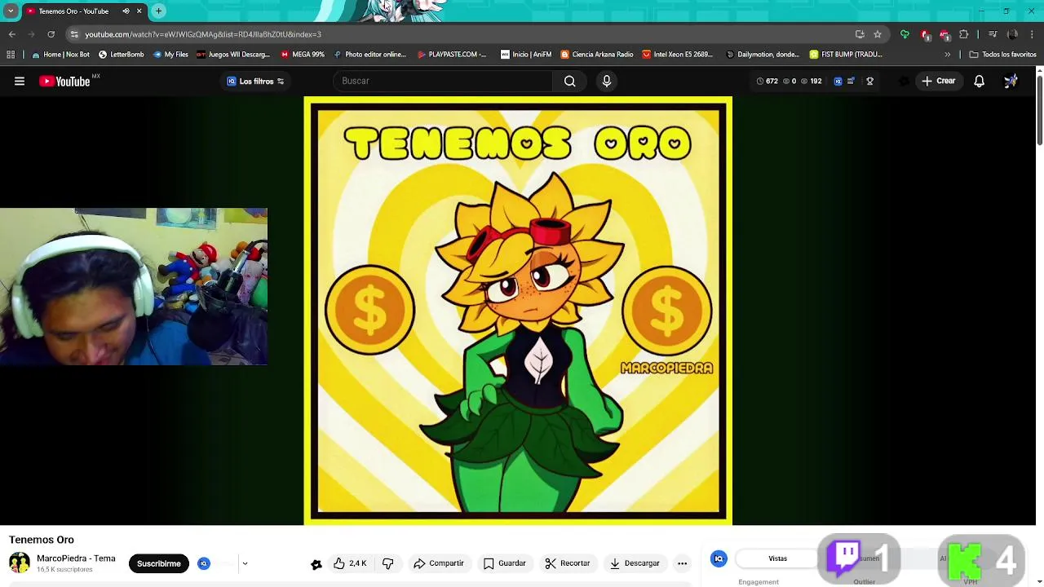Click the Recortar clip button
Image resolution: width=1044 pixels, height=587 pixels.
(x=568, y=563)
